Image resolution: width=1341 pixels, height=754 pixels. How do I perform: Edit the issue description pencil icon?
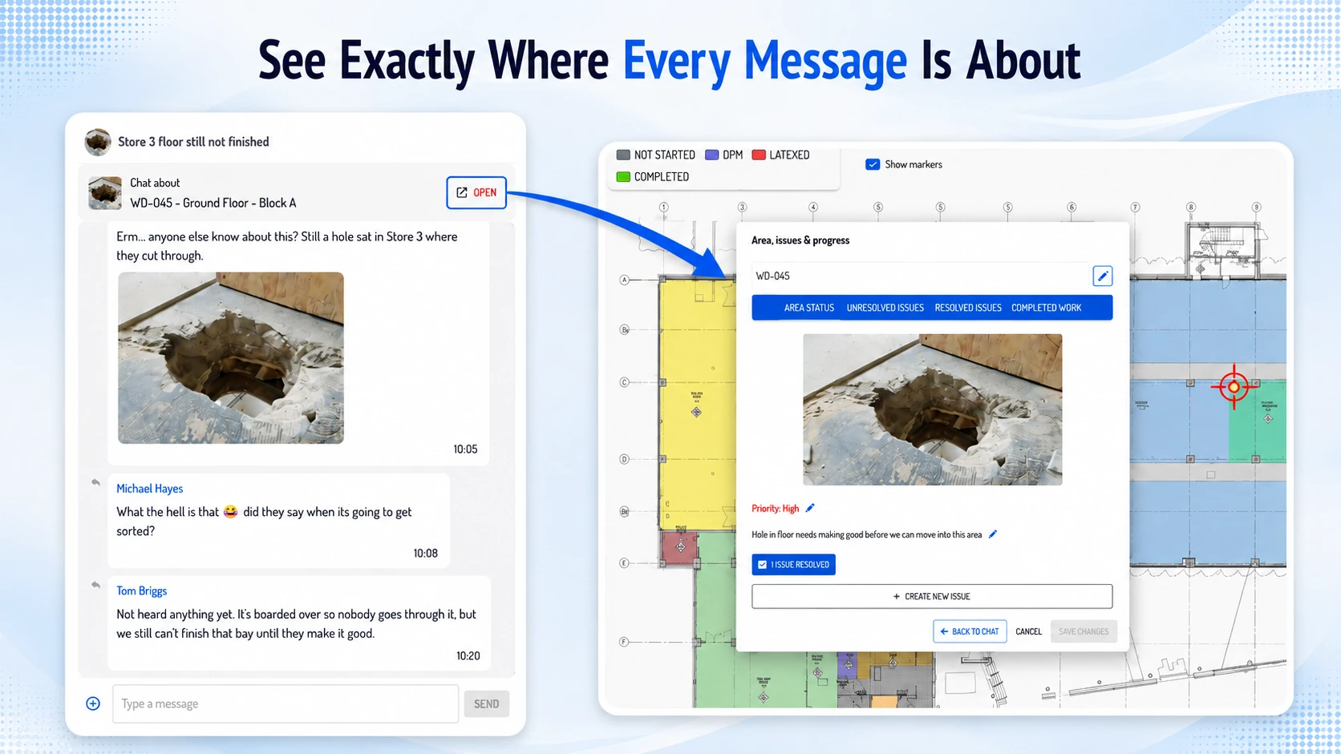click(x=993, y=534)
